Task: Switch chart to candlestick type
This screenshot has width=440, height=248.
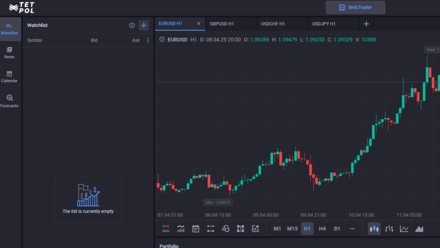Action: click(x=374, y=228)
